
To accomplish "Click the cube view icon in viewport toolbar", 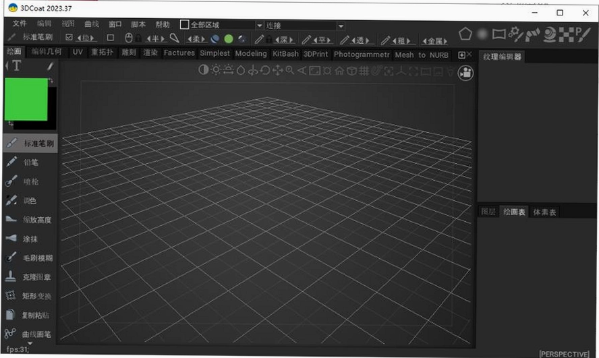I will 351,71.
